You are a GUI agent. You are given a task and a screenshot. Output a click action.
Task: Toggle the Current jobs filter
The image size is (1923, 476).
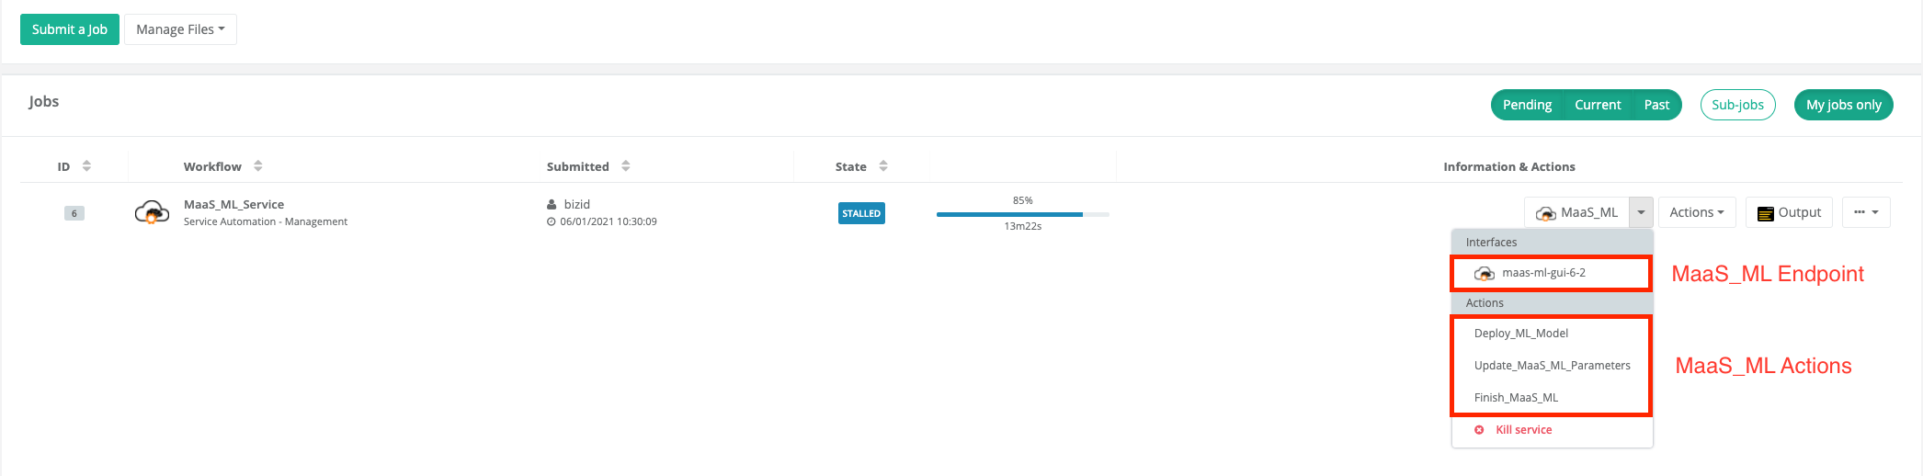tap(1598, 105)
